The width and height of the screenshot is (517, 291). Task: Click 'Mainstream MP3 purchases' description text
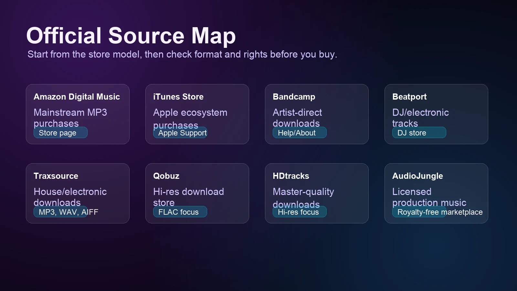point(70,118)
